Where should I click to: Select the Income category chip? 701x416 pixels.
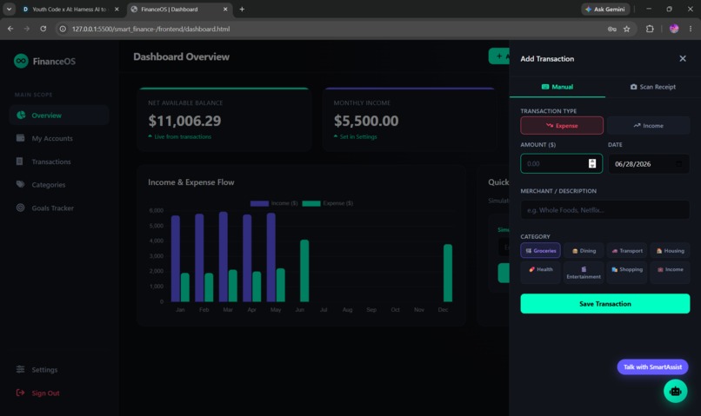[x=671, y=273]
